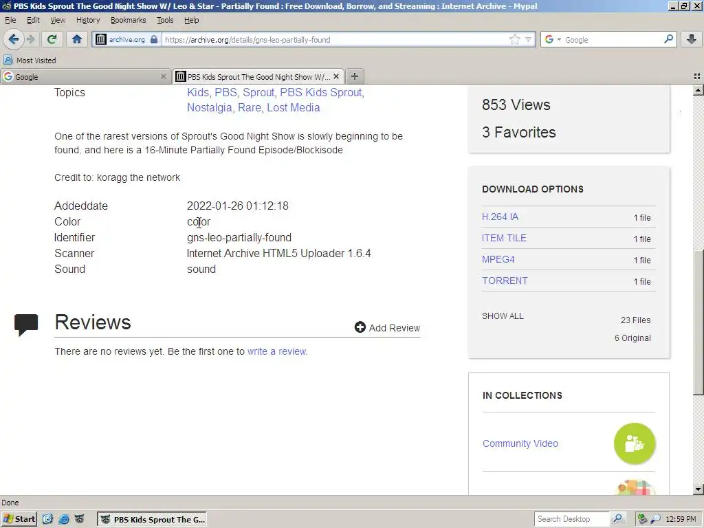
Task: Click the forward navigation arrow
Action: pyautogui.click(x=30, y=39)
